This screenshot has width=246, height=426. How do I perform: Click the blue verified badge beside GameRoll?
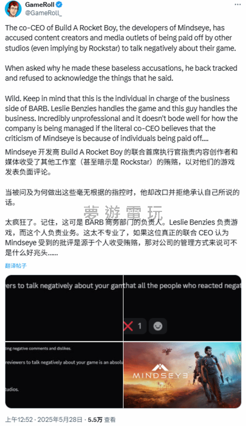point(60,4)
